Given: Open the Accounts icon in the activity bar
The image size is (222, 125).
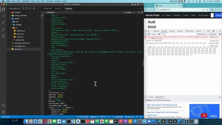Looking at the screenshot, I should [x=3, y=105].
